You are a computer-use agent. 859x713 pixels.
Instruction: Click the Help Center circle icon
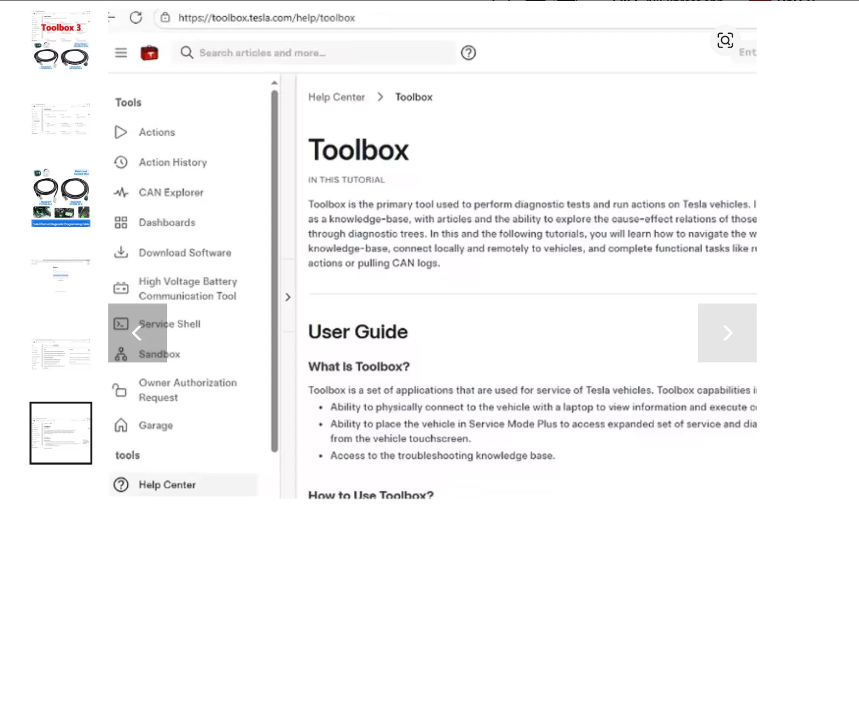click(x=121, y=484)
